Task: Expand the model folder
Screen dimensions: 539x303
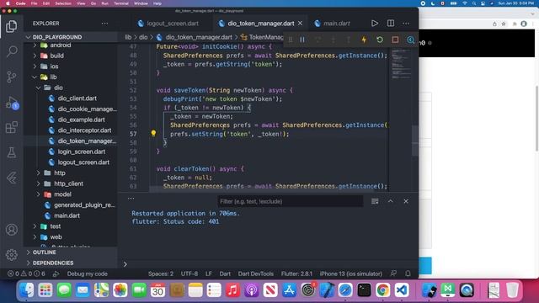Action: pos(62,194)
